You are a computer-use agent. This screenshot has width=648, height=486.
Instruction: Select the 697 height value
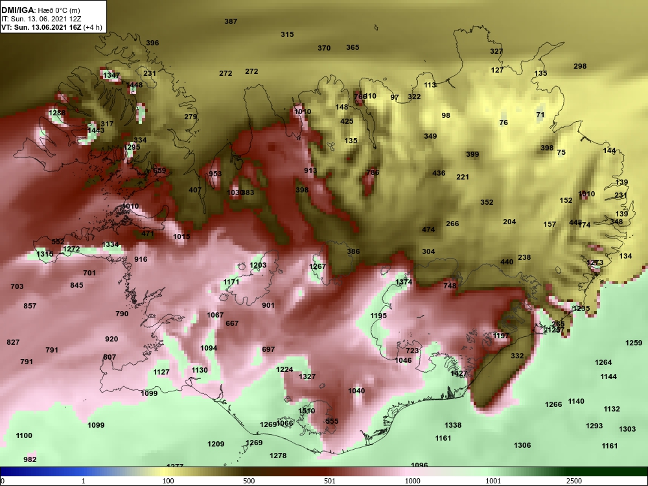click(x=268, y=350)
